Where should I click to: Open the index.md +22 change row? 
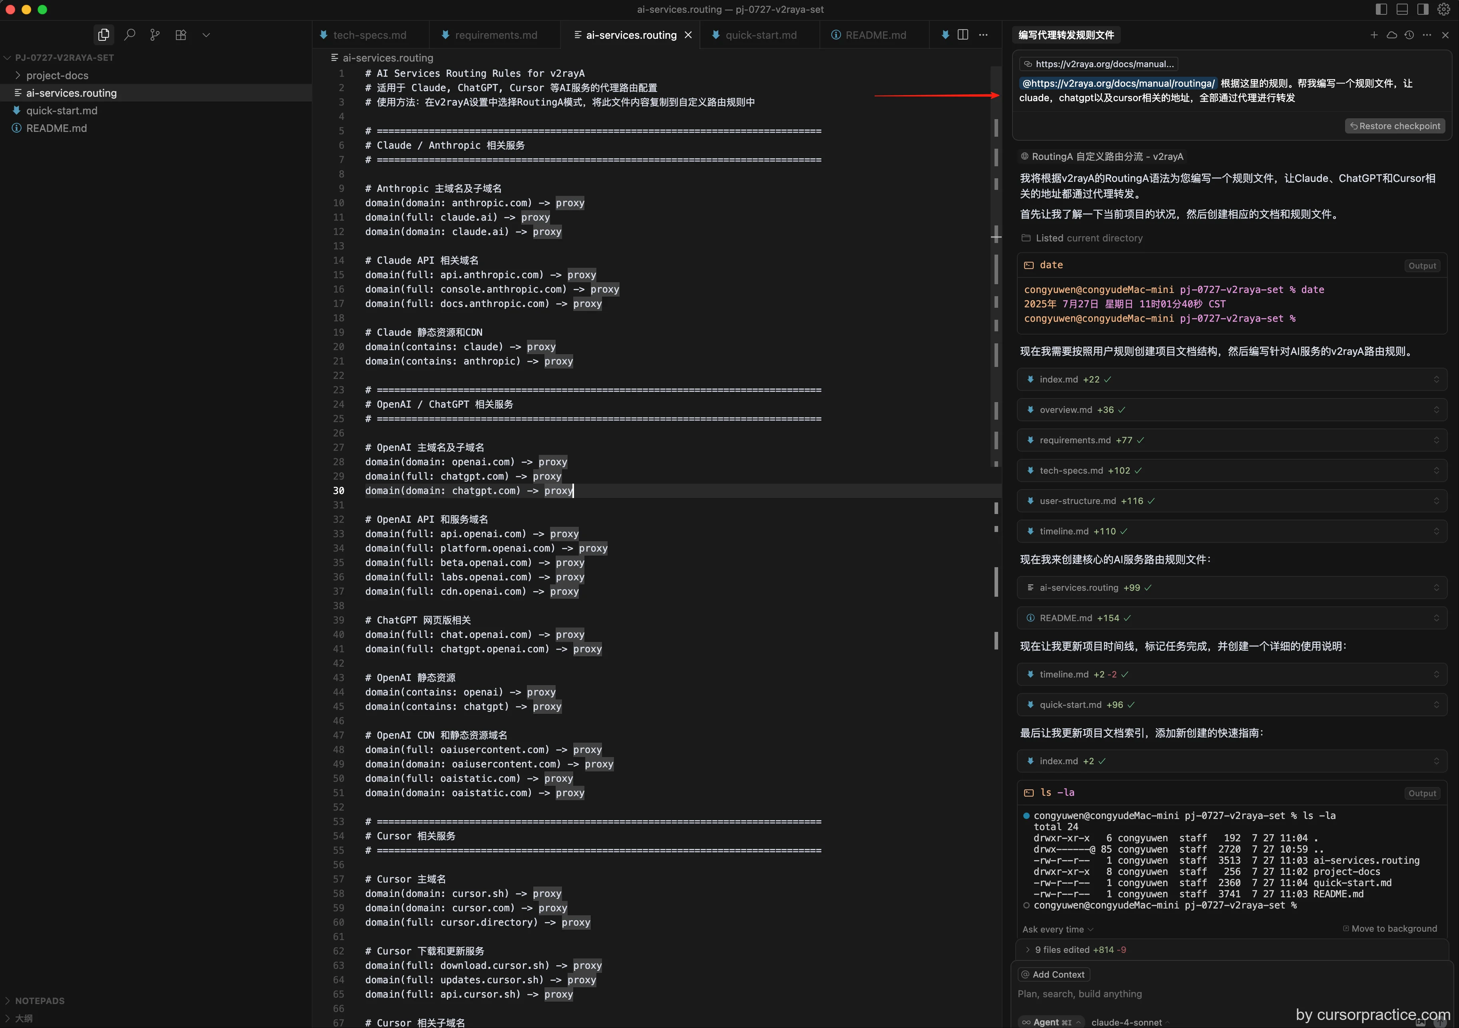click(x=1232, y=379)
